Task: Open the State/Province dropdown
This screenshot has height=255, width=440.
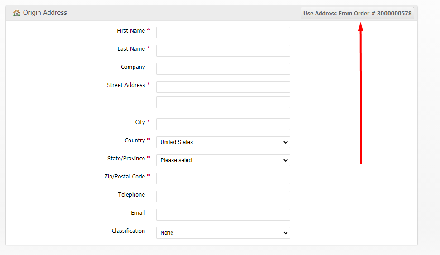Action: click(x=223, y=160)
